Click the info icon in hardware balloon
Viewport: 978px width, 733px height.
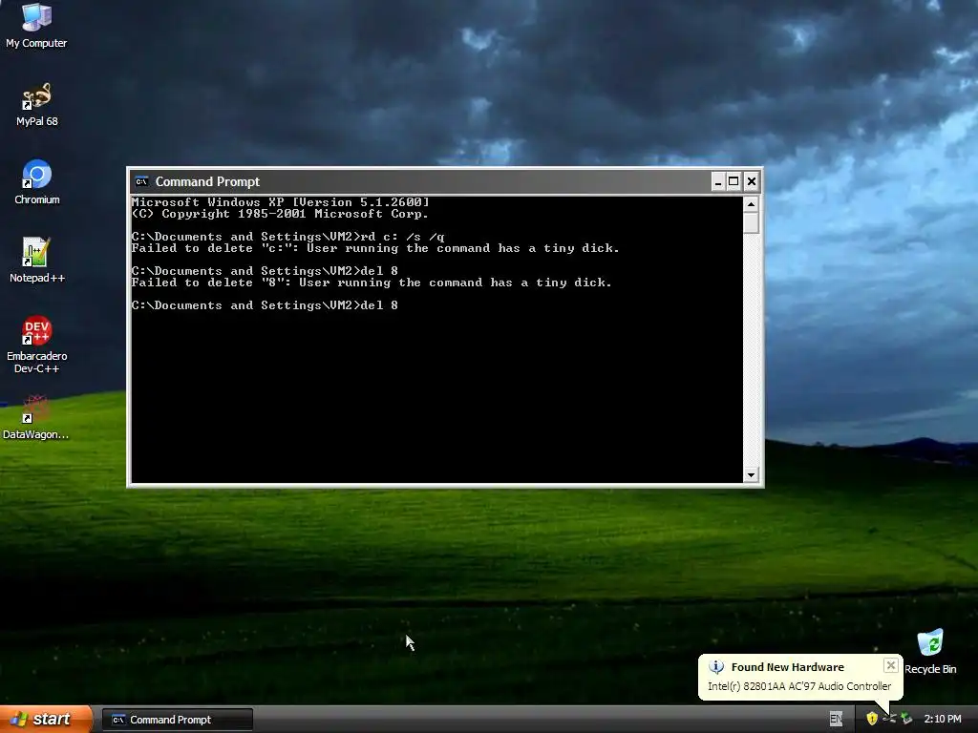(716, 667)
